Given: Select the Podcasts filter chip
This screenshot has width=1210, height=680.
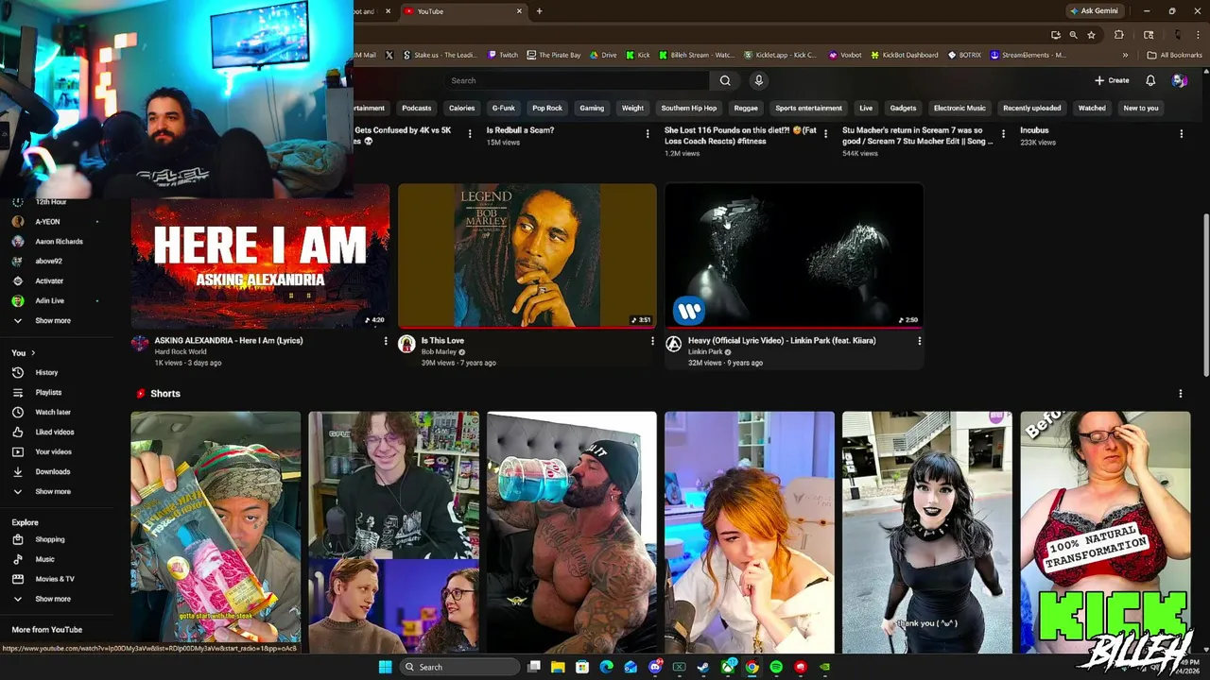Looking at the screenshot, I should click(x=416, y=108).
